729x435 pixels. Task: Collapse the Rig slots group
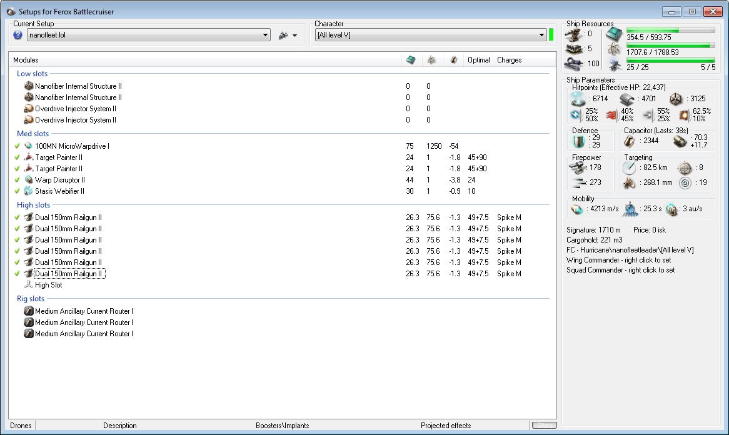31,299
